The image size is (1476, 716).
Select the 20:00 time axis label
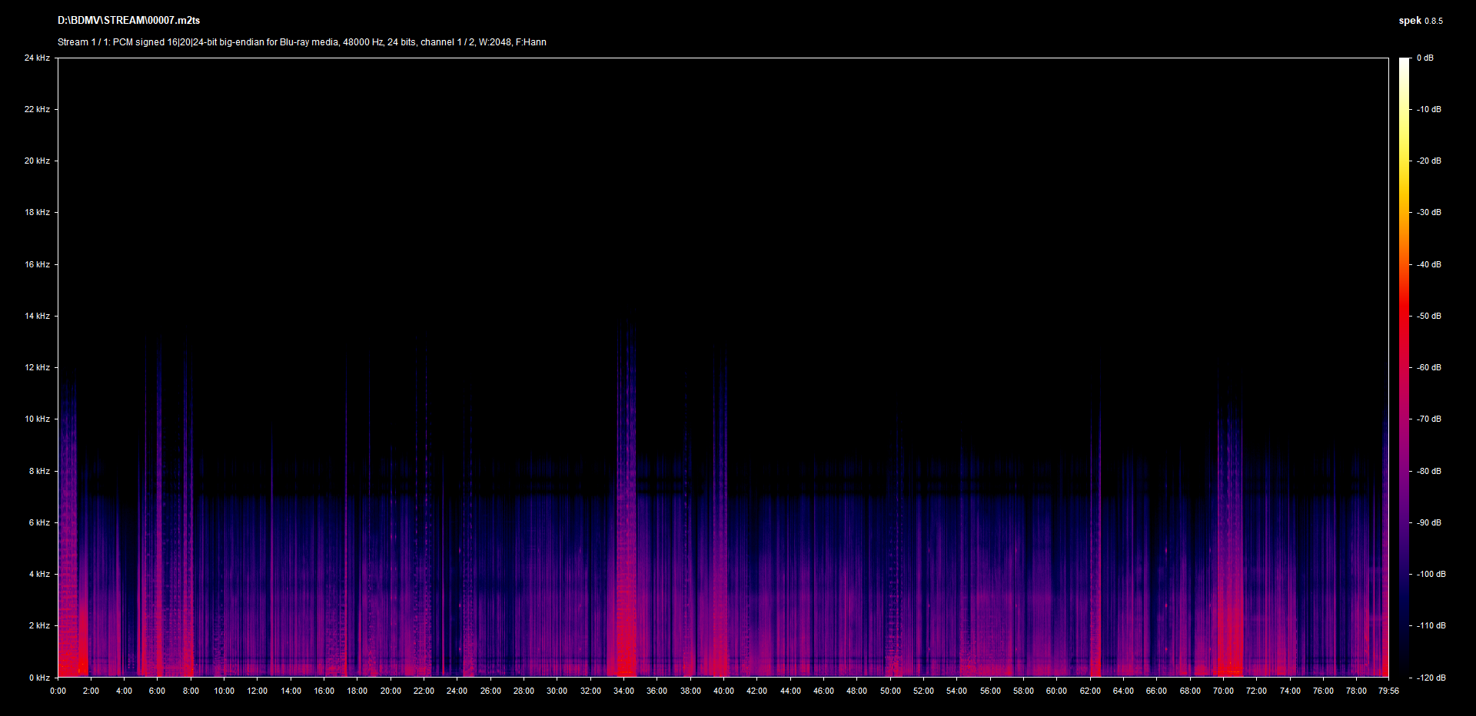tap(391, 691)
